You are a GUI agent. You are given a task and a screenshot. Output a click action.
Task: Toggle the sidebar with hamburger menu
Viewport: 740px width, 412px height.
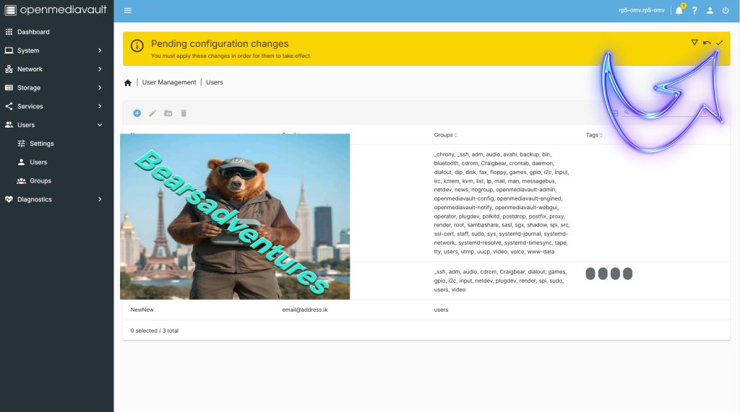[128, 11]
